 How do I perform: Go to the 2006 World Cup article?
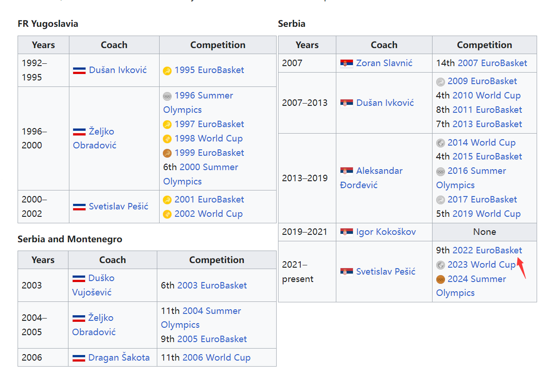pos(216,357)
